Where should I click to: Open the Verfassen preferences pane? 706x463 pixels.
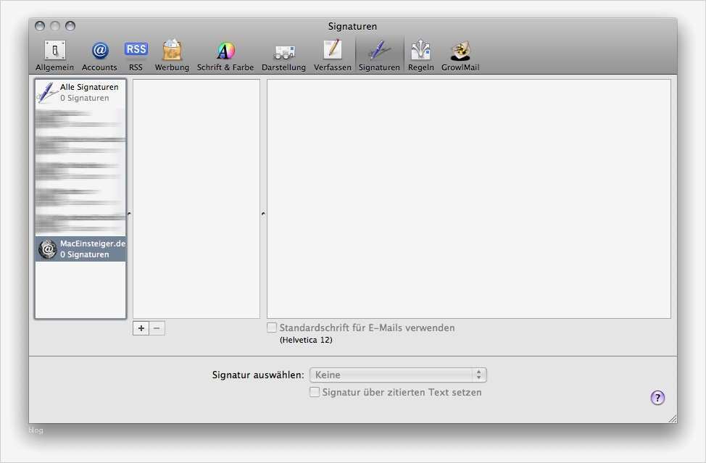tap(332, 55)
